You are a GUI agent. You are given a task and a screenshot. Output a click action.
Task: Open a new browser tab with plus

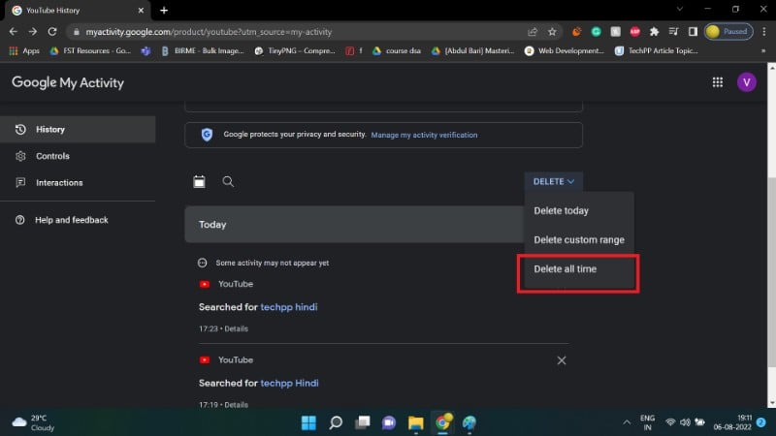[164, 11]
